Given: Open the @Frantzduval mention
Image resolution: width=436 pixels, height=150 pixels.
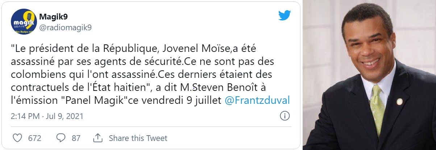Looking at the screenshot, I should 257,101.
